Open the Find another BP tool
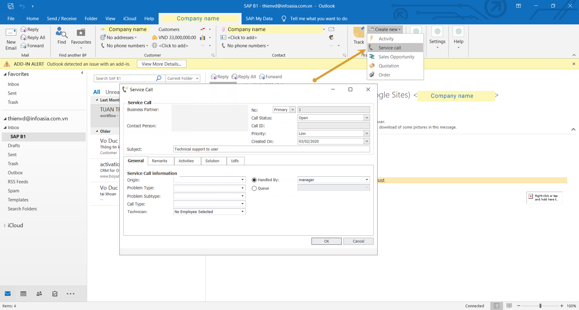This screenshot has height=310, width=579. click(x=61, y=36)
